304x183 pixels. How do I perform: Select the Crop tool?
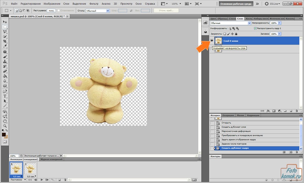pyautogui.click(x=5, y=41)
